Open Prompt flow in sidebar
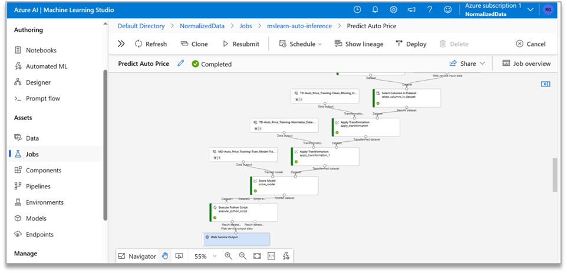The width and height of the screenshot is (567, 273). click(37, 98)
